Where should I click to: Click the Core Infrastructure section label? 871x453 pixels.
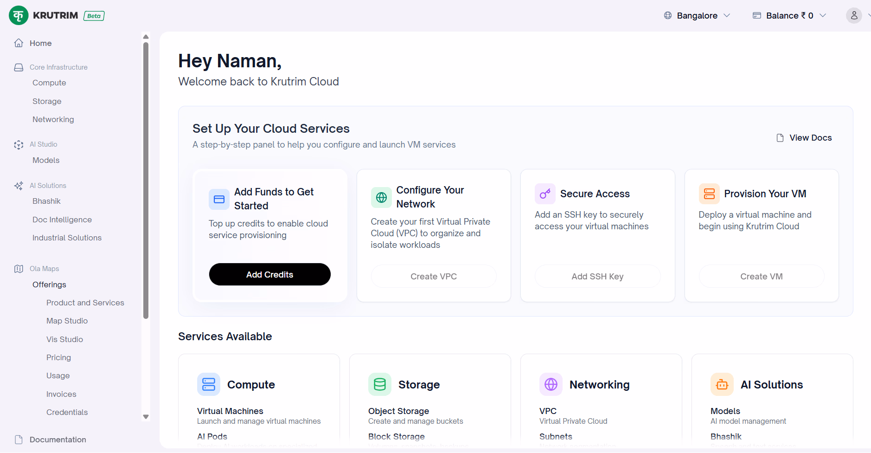[58, 67]
